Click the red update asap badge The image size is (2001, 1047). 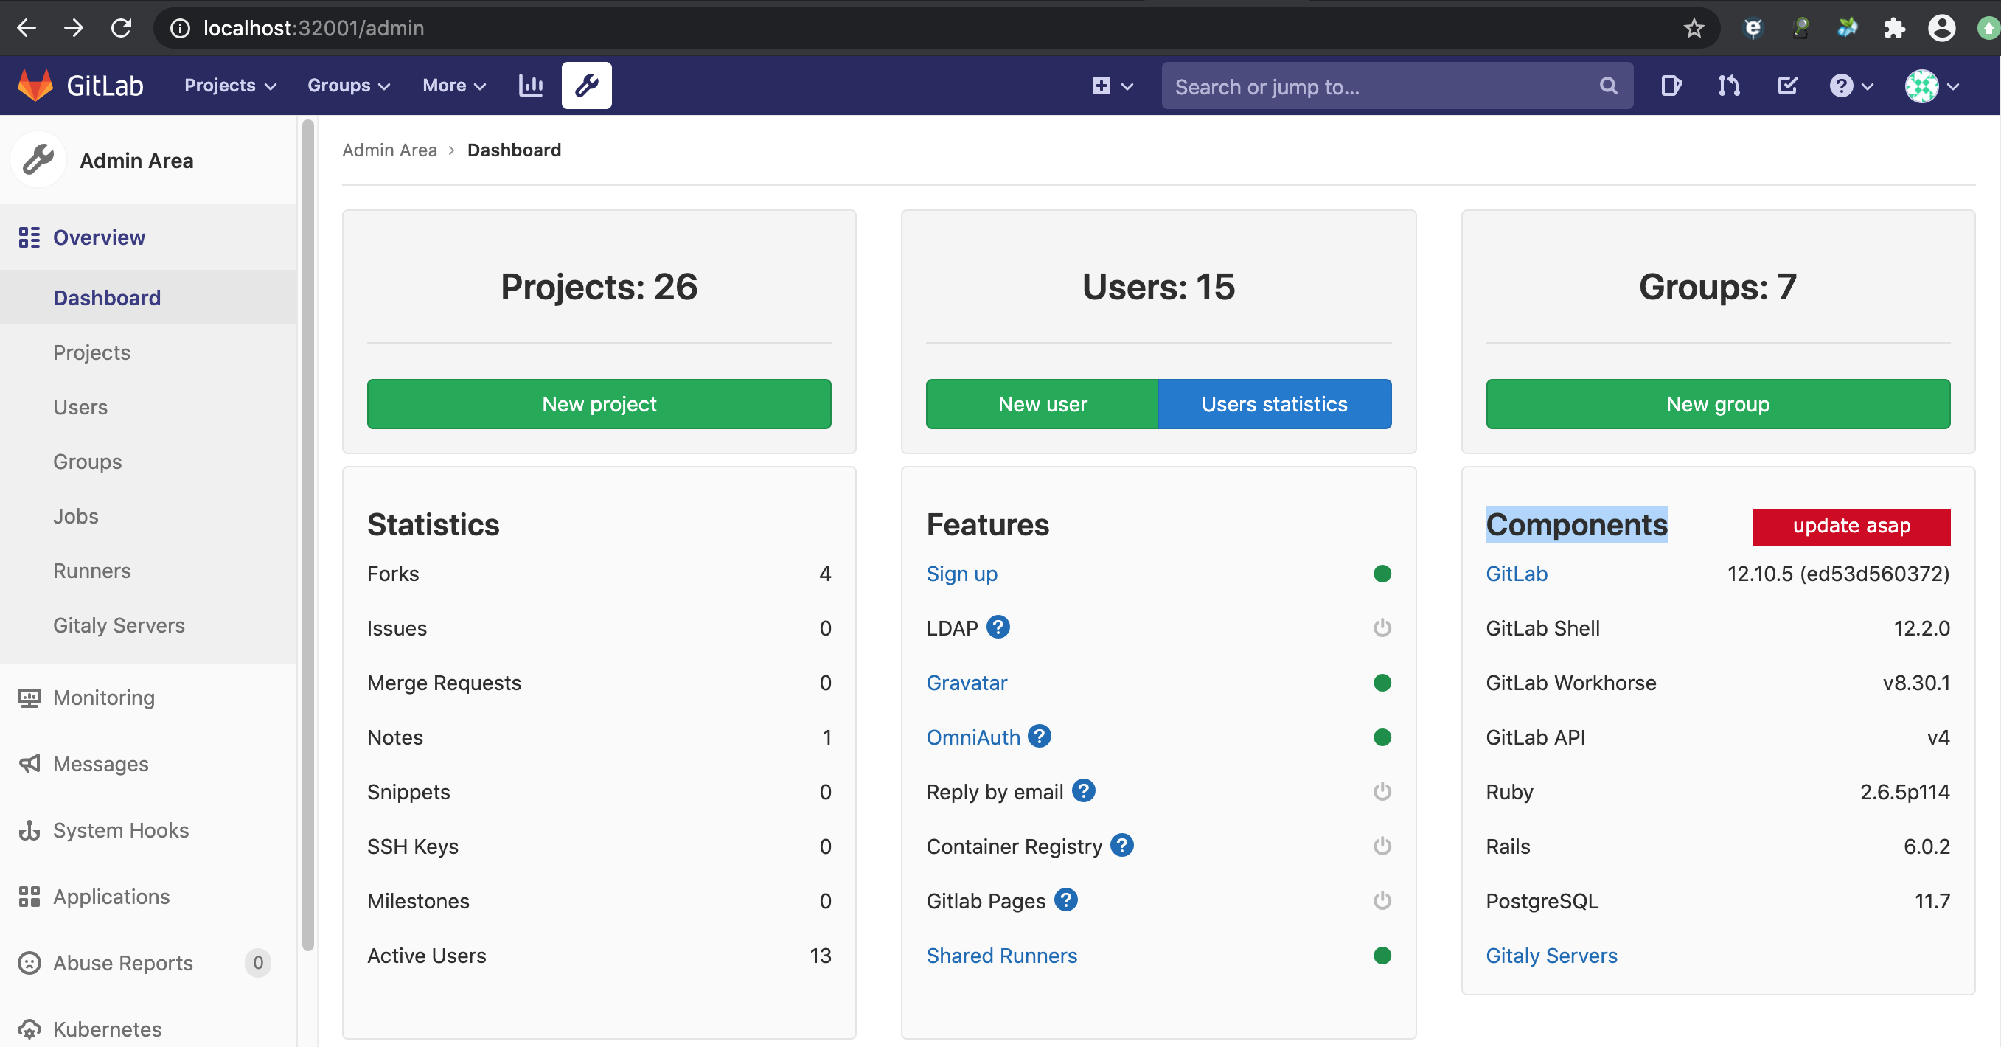[1851, 526]
